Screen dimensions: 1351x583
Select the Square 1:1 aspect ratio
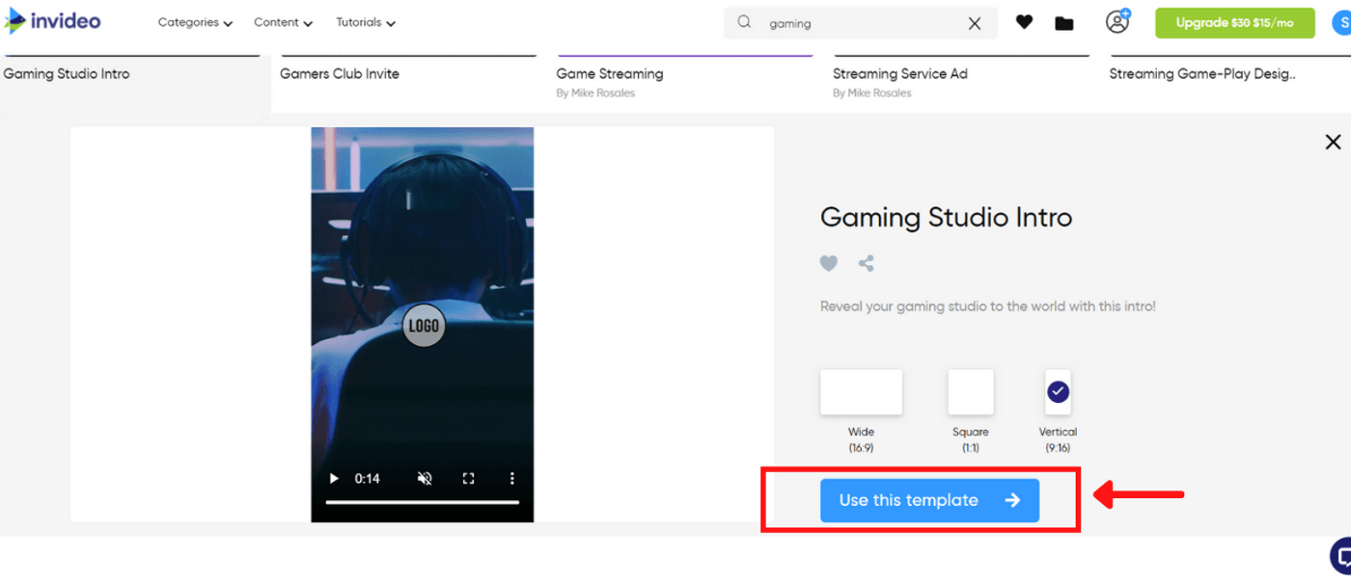[970, 391]
